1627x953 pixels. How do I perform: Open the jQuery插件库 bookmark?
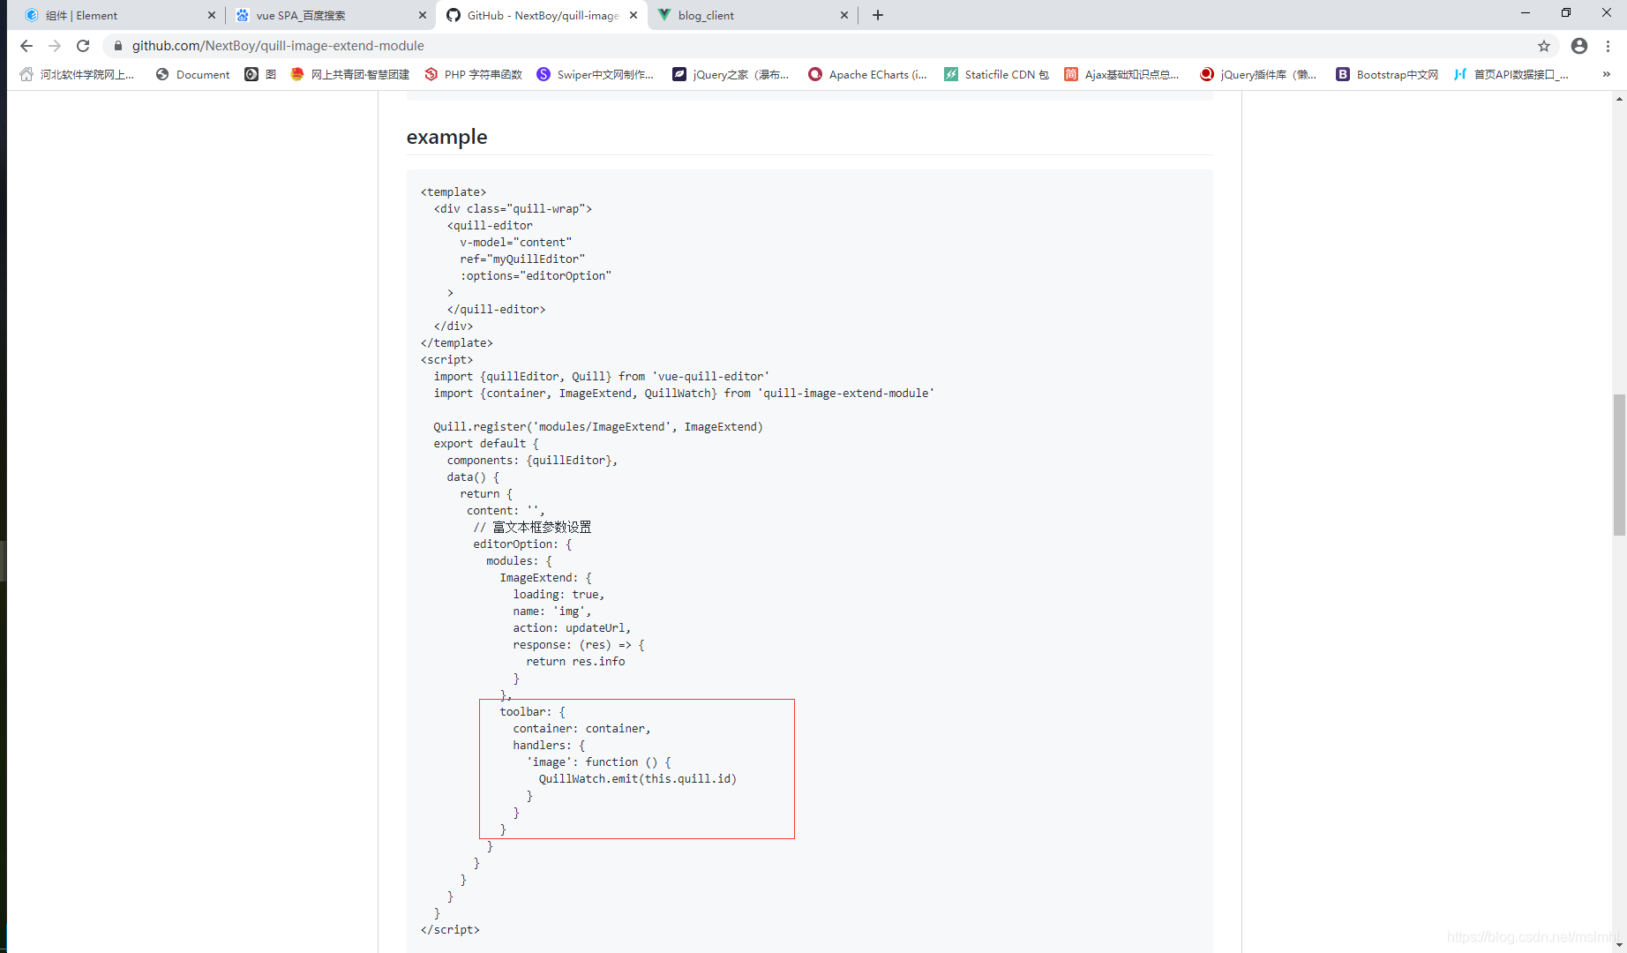(1258, 75)
